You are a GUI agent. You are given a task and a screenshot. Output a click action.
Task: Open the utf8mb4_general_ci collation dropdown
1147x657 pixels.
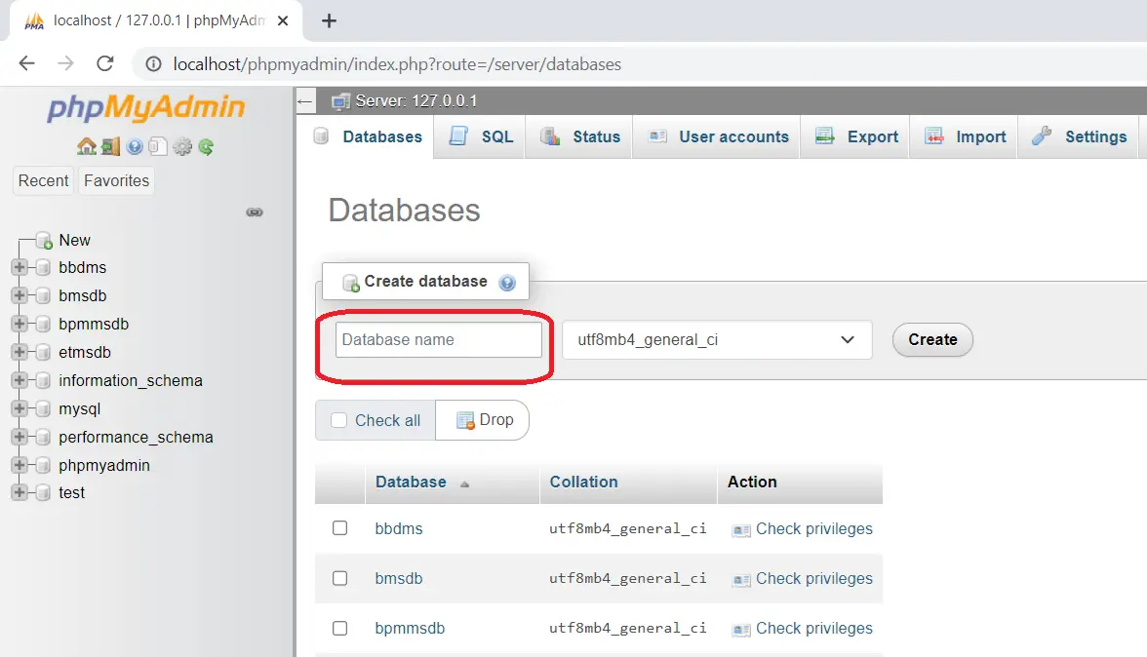pos(717,340)
